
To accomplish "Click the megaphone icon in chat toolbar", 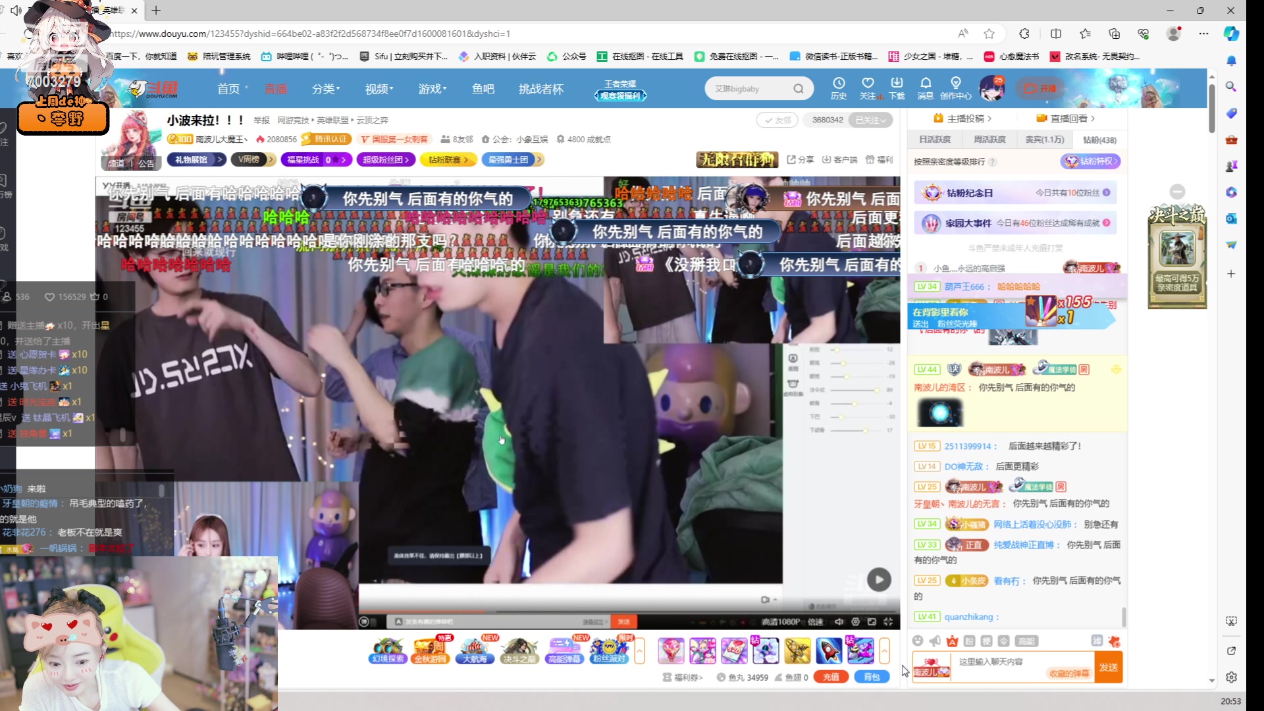I will click(x=935, y=641).
